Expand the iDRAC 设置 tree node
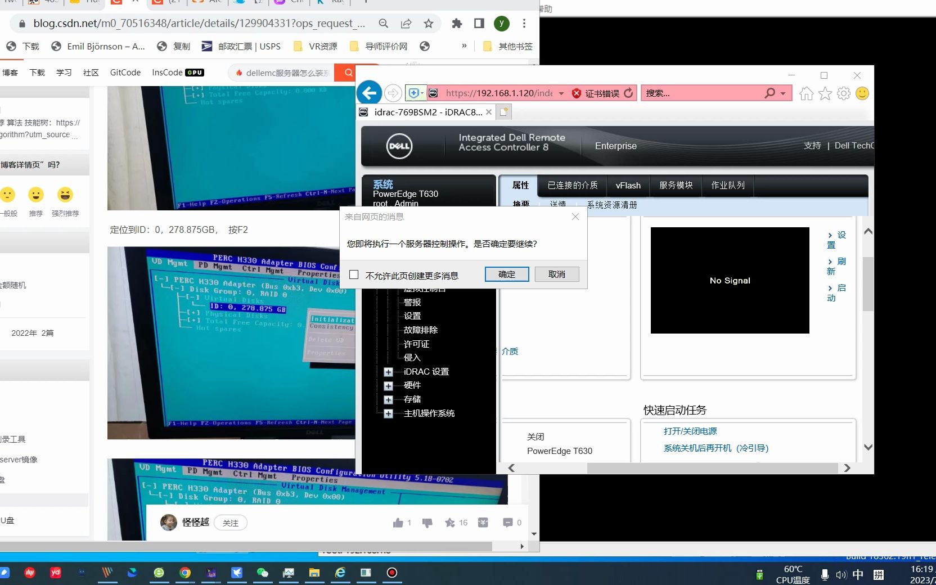The width and height of the screenshot is (936, 585). [x=388, y=372]
